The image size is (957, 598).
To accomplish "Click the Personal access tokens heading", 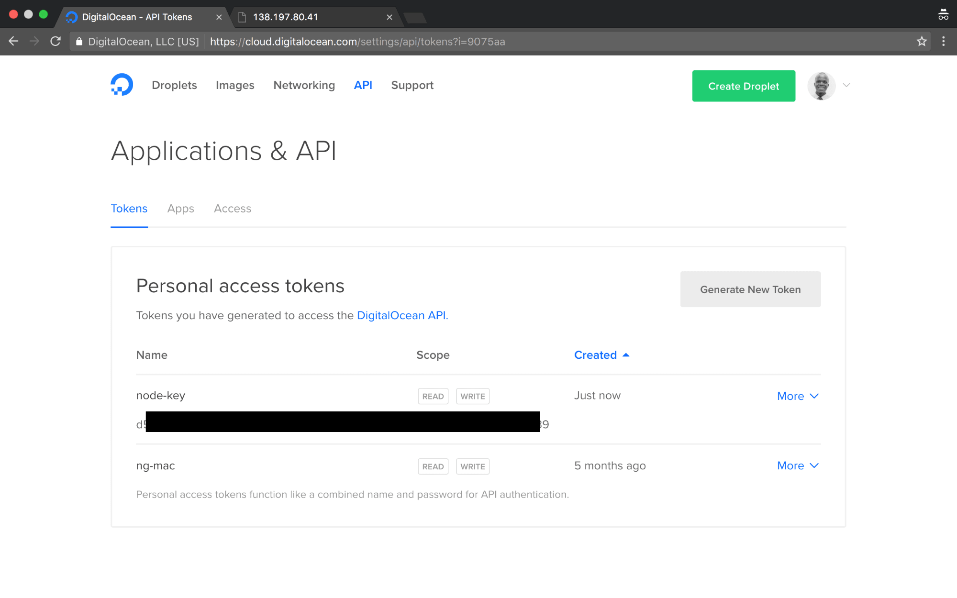I will tap(240, 286).
